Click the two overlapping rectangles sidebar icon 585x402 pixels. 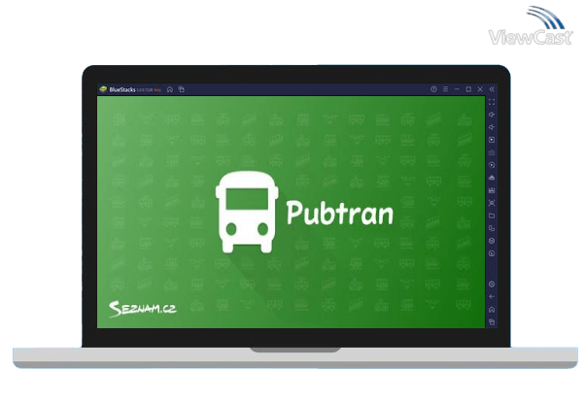[492, 228]
